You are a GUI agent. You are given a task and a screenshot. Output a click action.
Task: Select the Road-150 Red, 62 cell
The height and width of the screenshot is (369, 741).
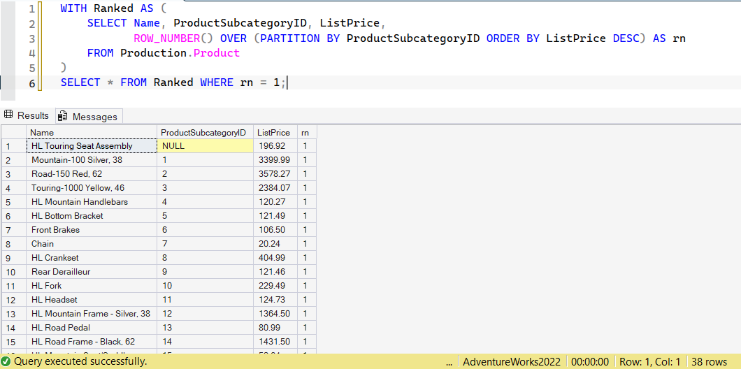92,174
